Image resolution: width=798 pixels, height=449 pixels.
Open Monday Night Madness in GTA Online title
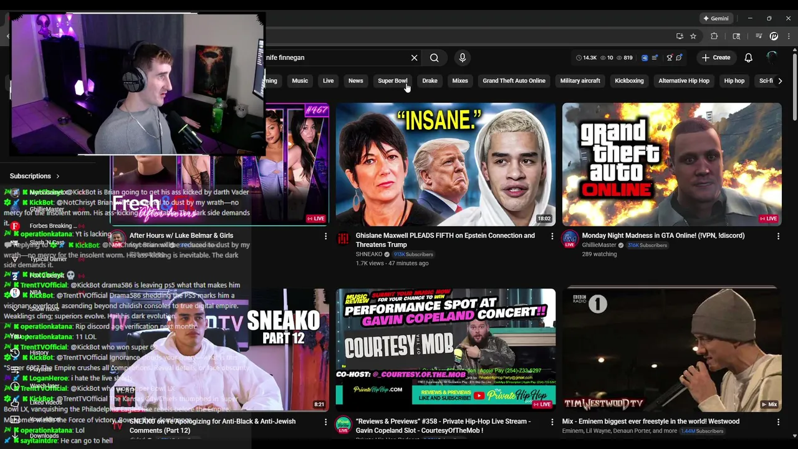point(663,236)
